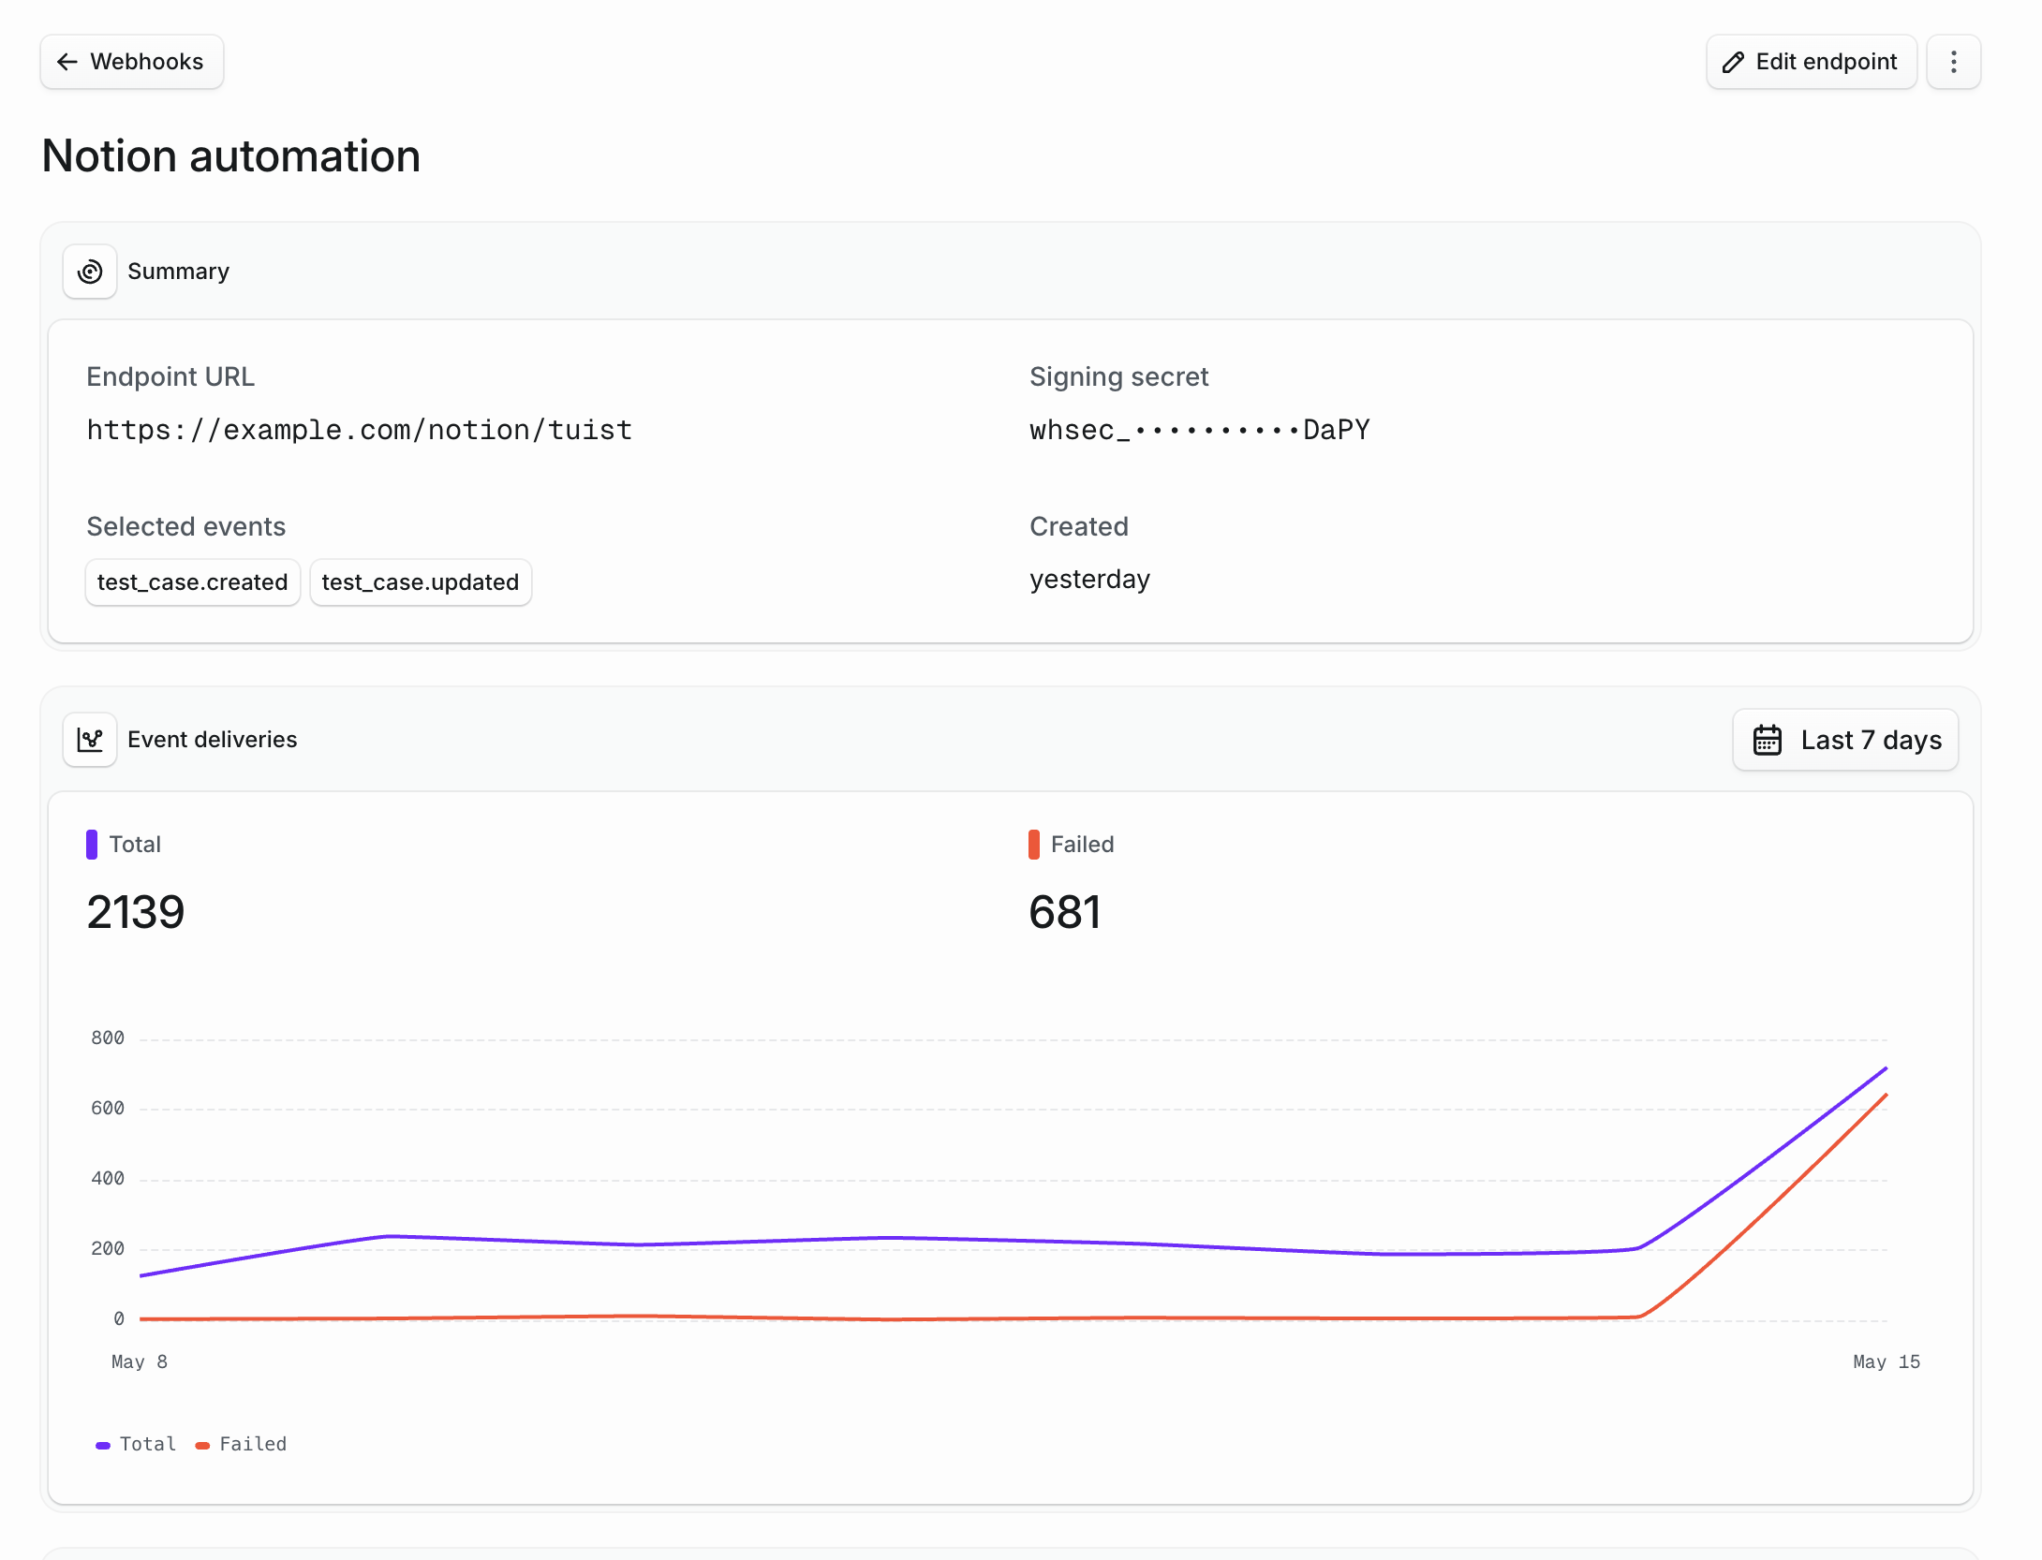
Task: Click the masked signing secret value
Action: (x=1199, y=430)
